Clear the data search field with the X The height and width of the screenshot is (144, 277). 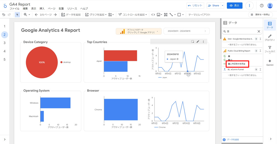[259, 32]
